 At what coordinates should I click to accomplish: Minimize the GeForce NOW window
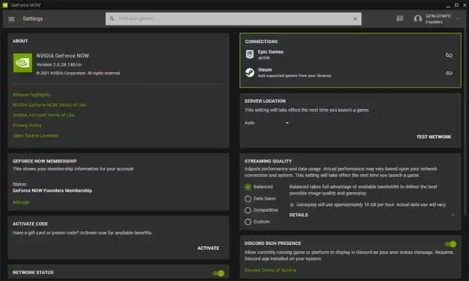point(447,6)
